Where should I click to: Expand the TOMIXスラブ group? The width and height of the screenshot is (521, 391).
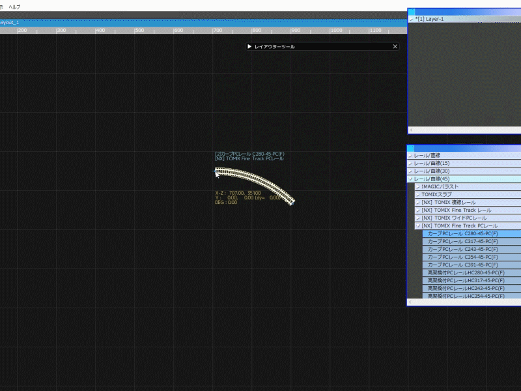tap(418, 195)
